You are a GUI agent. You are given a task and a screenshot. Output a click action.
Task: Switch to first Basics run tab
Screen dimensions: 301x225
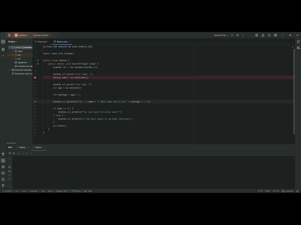point(21,147)
